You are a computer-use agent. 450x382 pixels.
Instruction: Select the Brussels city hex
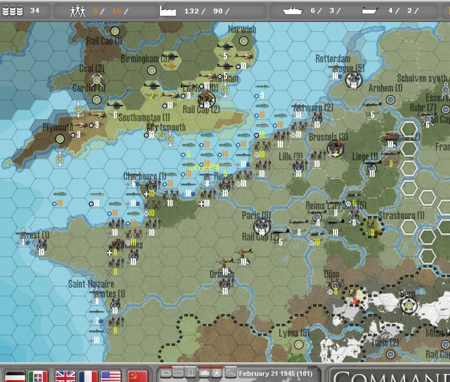335,148
